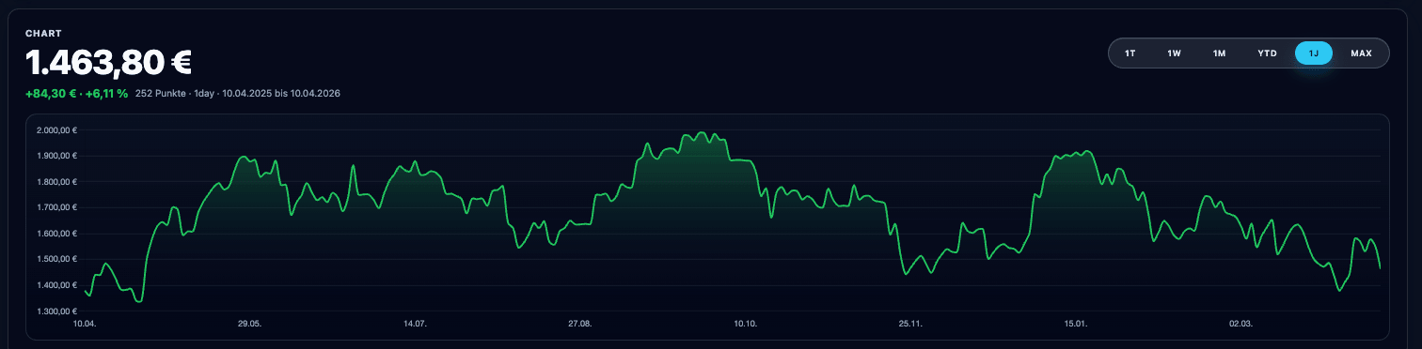This screenshot has height=349, width=1422.
Task: Select the active 1J range button
Action: click(1314, 53)
